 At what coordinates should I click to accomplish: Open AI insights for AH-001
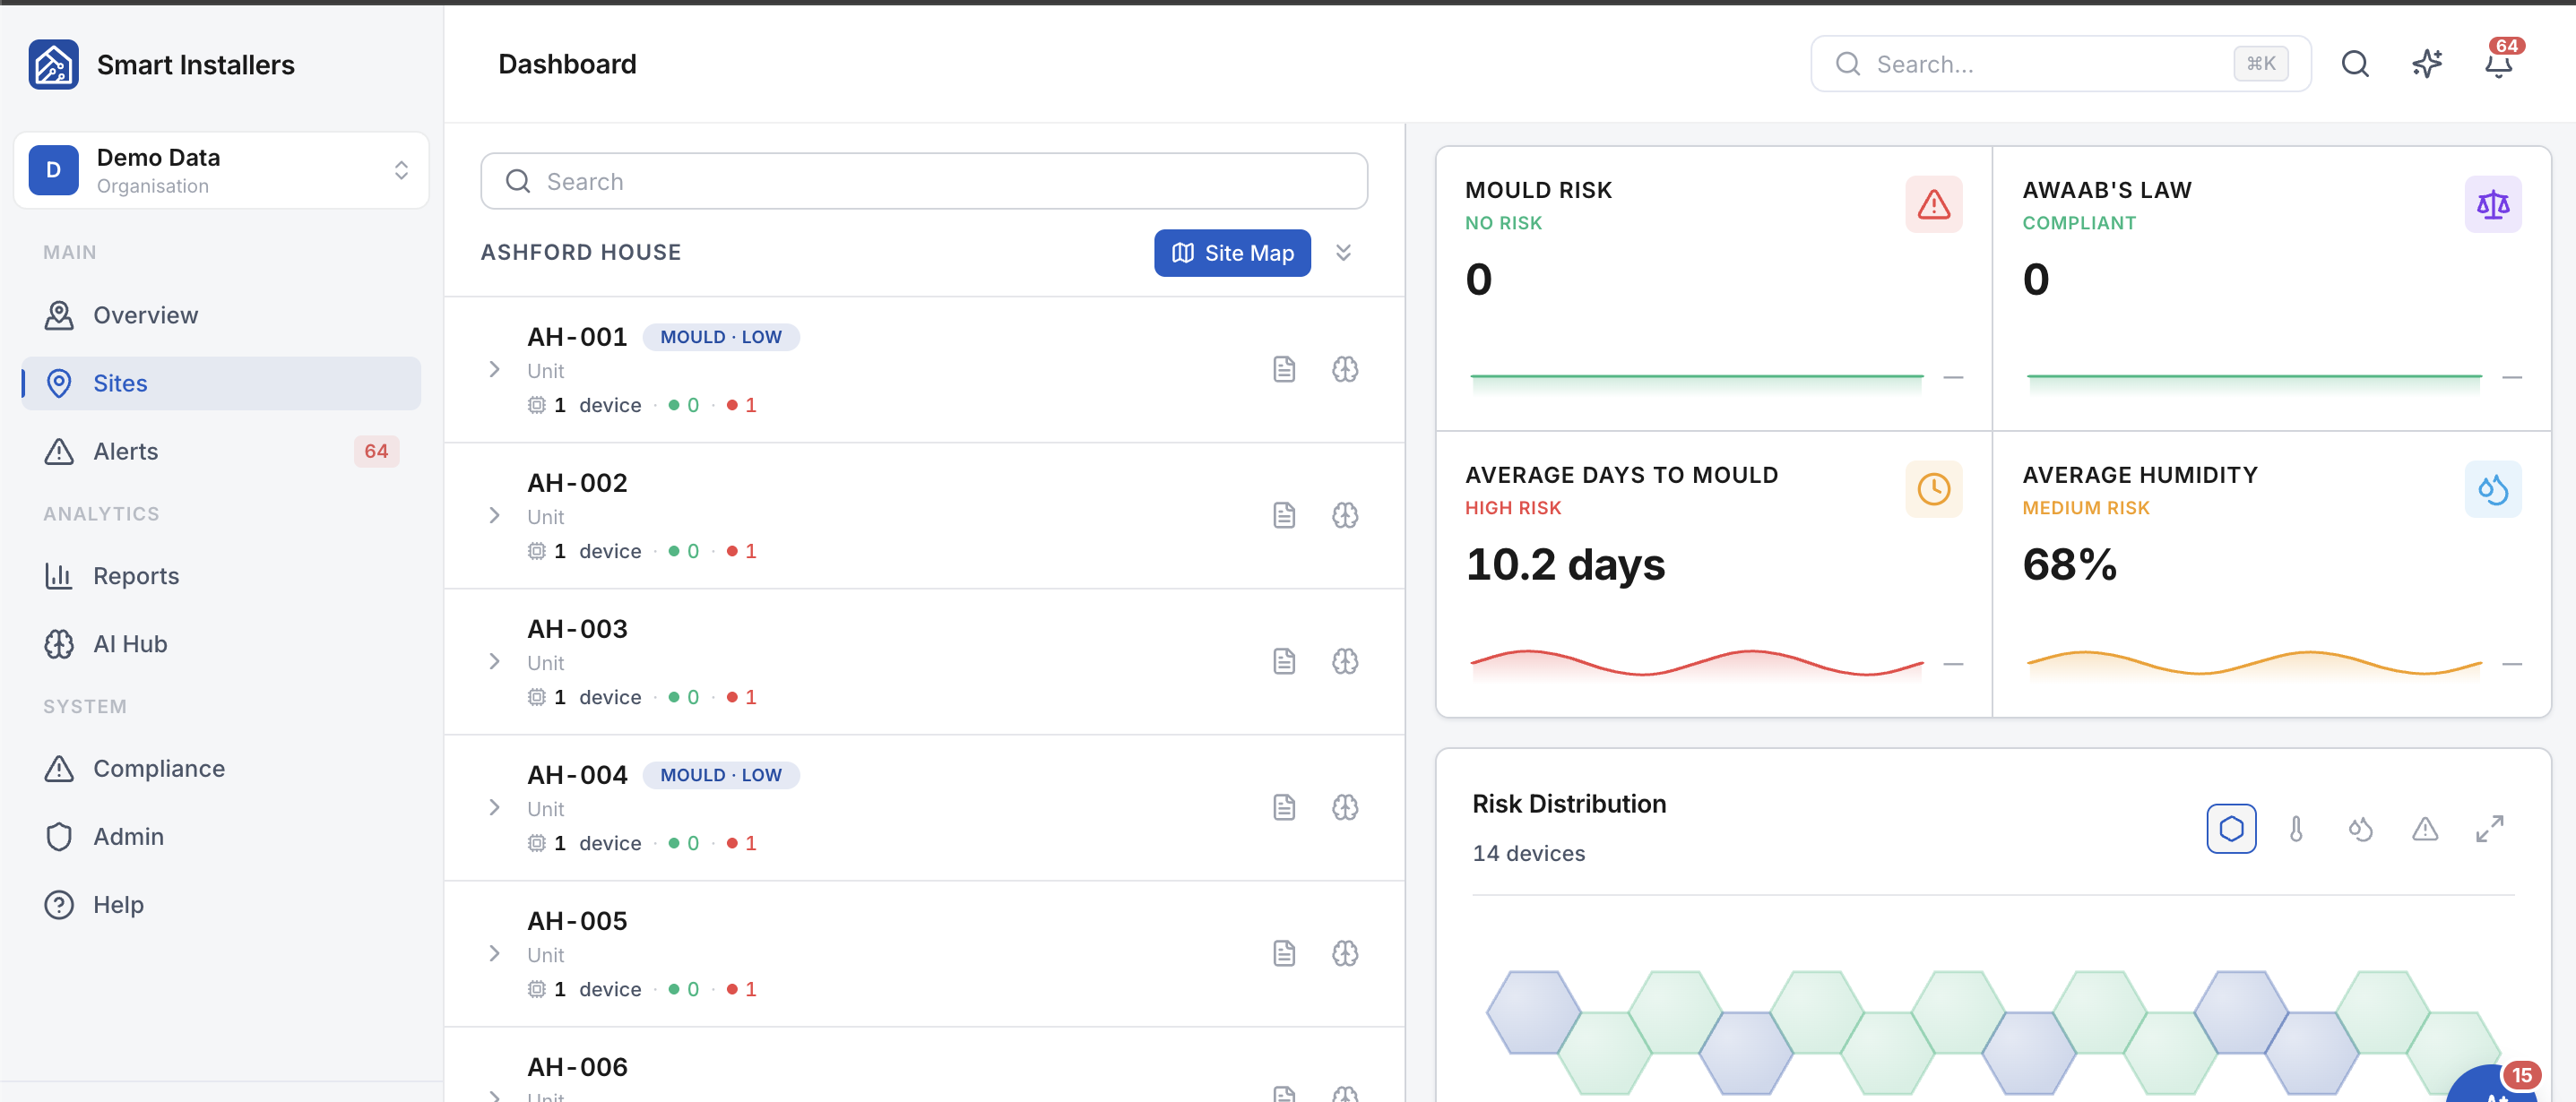1345,369
